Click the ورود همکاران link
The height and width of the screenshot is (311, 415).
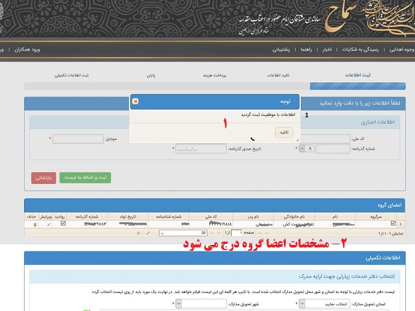point(27,49)
